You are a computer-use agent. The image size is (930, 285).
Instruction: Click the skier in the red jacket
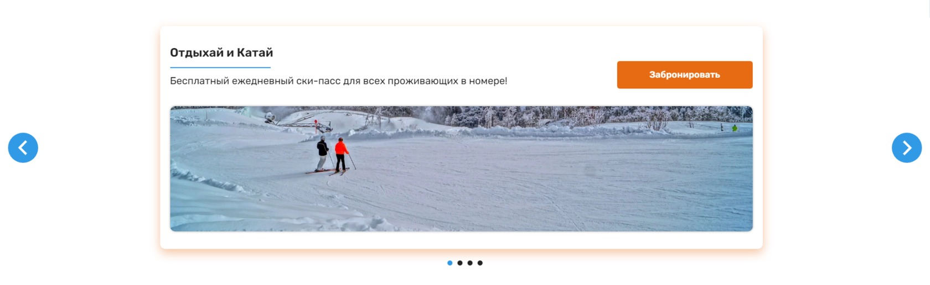(343, 155)
